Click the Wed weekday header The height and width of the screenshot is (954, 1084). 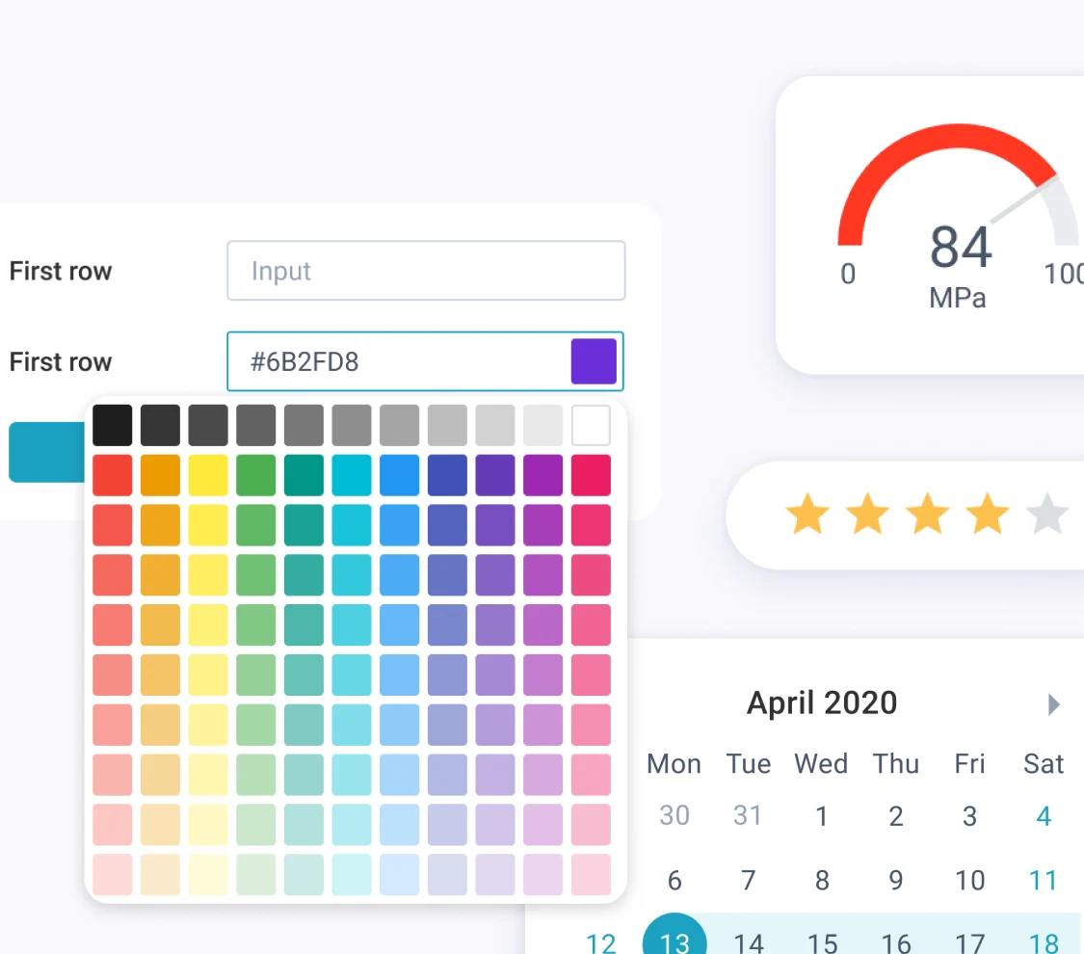coord(821,764)
